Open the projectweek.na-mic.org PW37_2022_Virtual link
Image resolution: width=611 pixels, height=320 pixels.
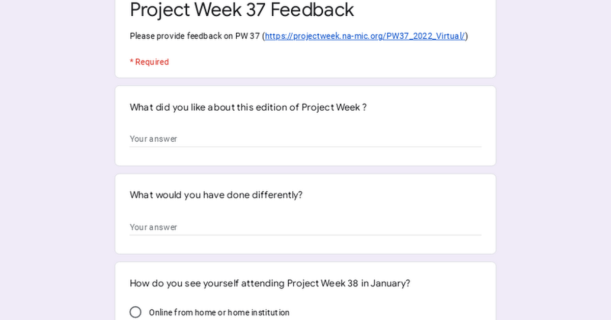click(365, 36)
